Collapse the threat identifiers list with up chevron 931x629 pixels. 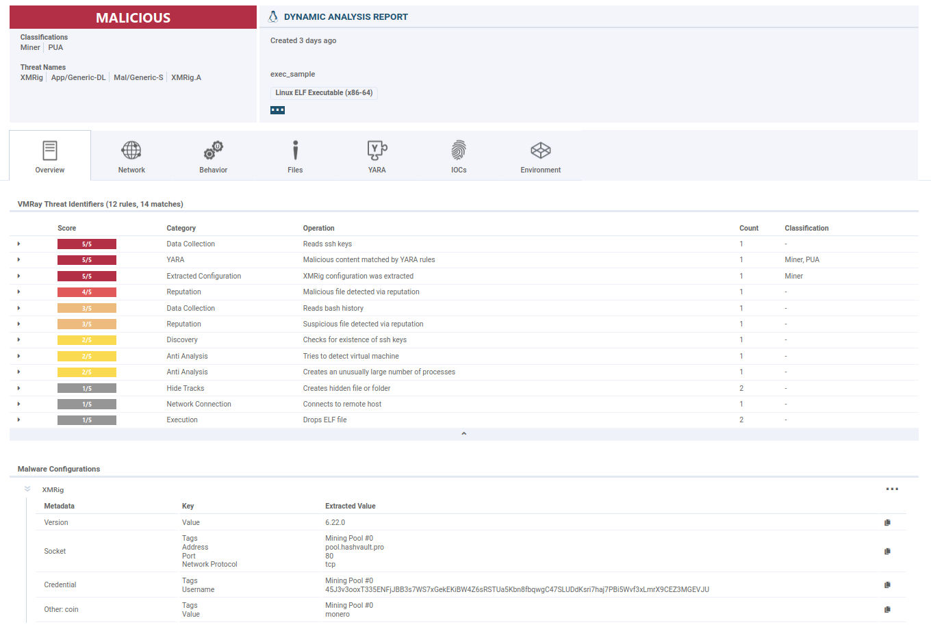(463, 434)
